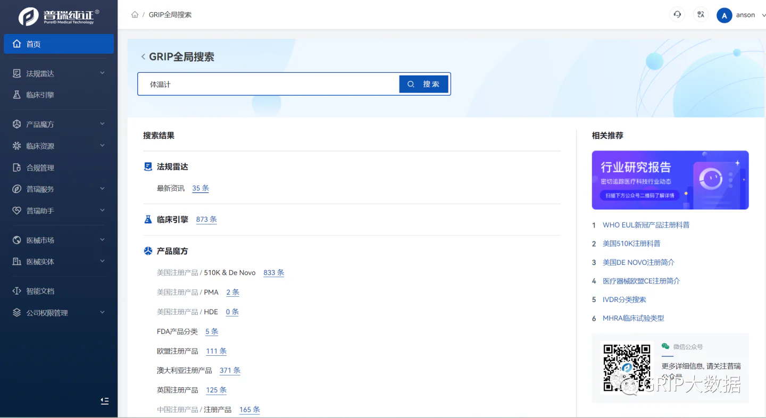Image resolution: width=766 pixels, height=418 pixels.
Task: Open 临床引擎 873 条 results
Action: coord(206,219)
